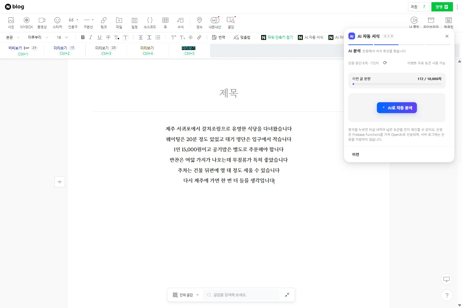462x308 pixels.
Task: Open the 전체 글감 category dropdown
Action: point(186,295)
